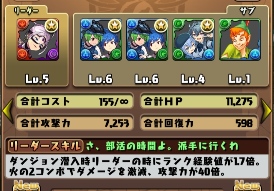This screenshot has height=191, width=274.
Task: Select the second green and blue-haired duo sub monster
Action: (x=147, y=40)
